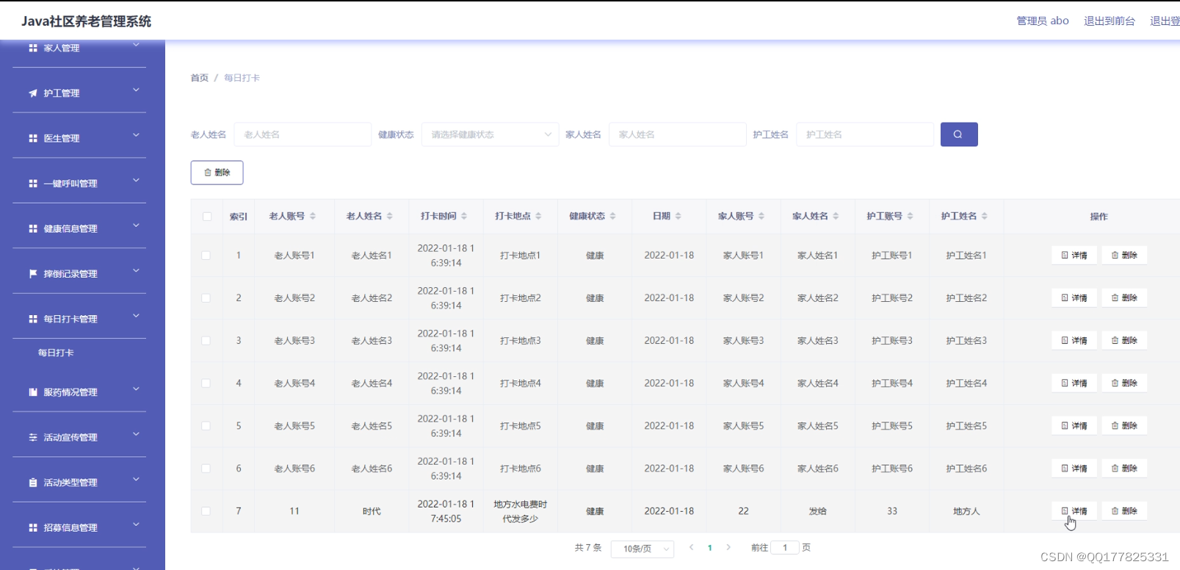The width and height of the screenshot is (1180, 570).
Task: Select page number 1 in pagination
Action: [710, 547]
